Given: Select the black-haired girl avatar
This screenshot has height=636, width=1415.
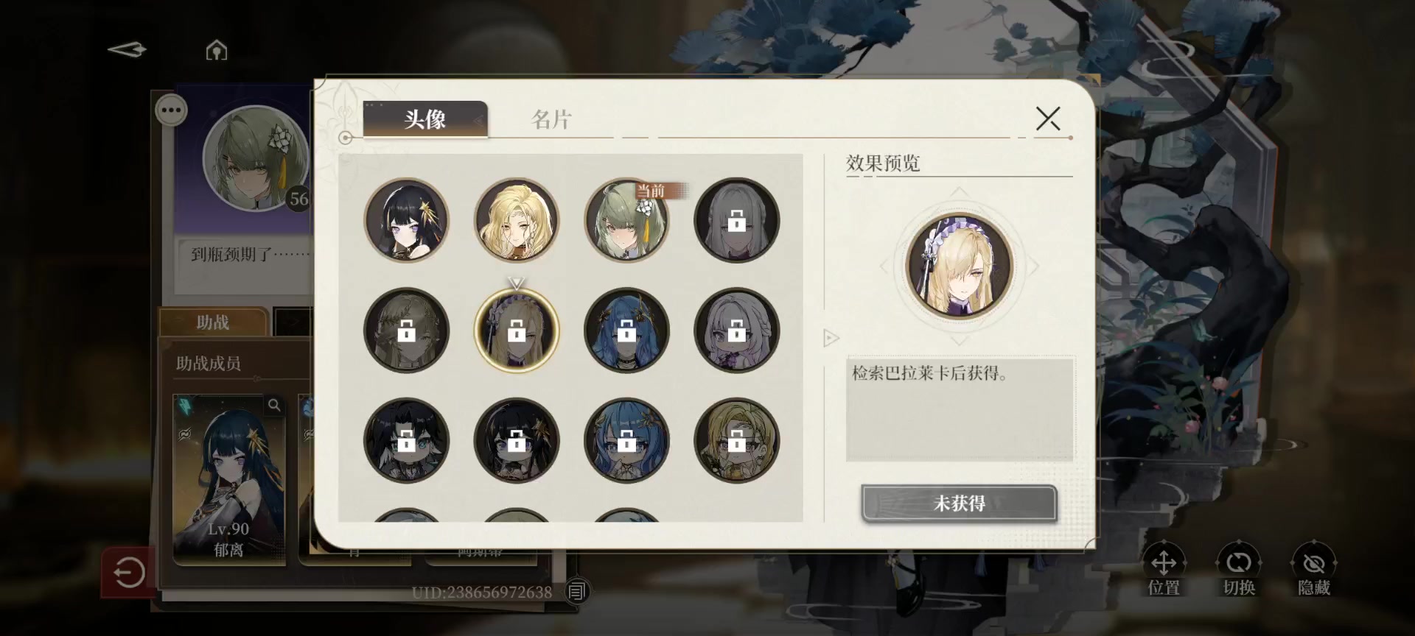Looking at the screenshot, I should click(406, 220).
